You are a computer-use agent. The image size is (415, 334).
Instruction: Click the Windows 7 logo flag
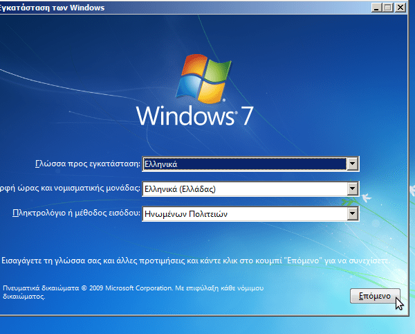[203, 79]
